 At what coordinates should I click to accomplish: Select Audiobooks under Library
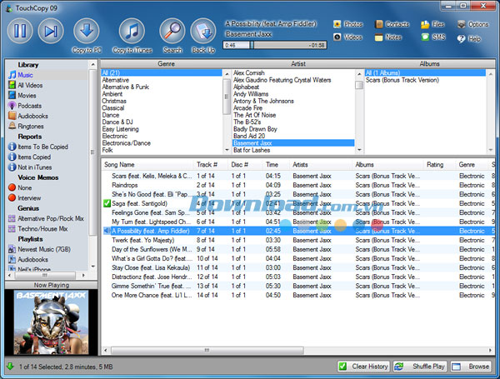tap(32, 116)
